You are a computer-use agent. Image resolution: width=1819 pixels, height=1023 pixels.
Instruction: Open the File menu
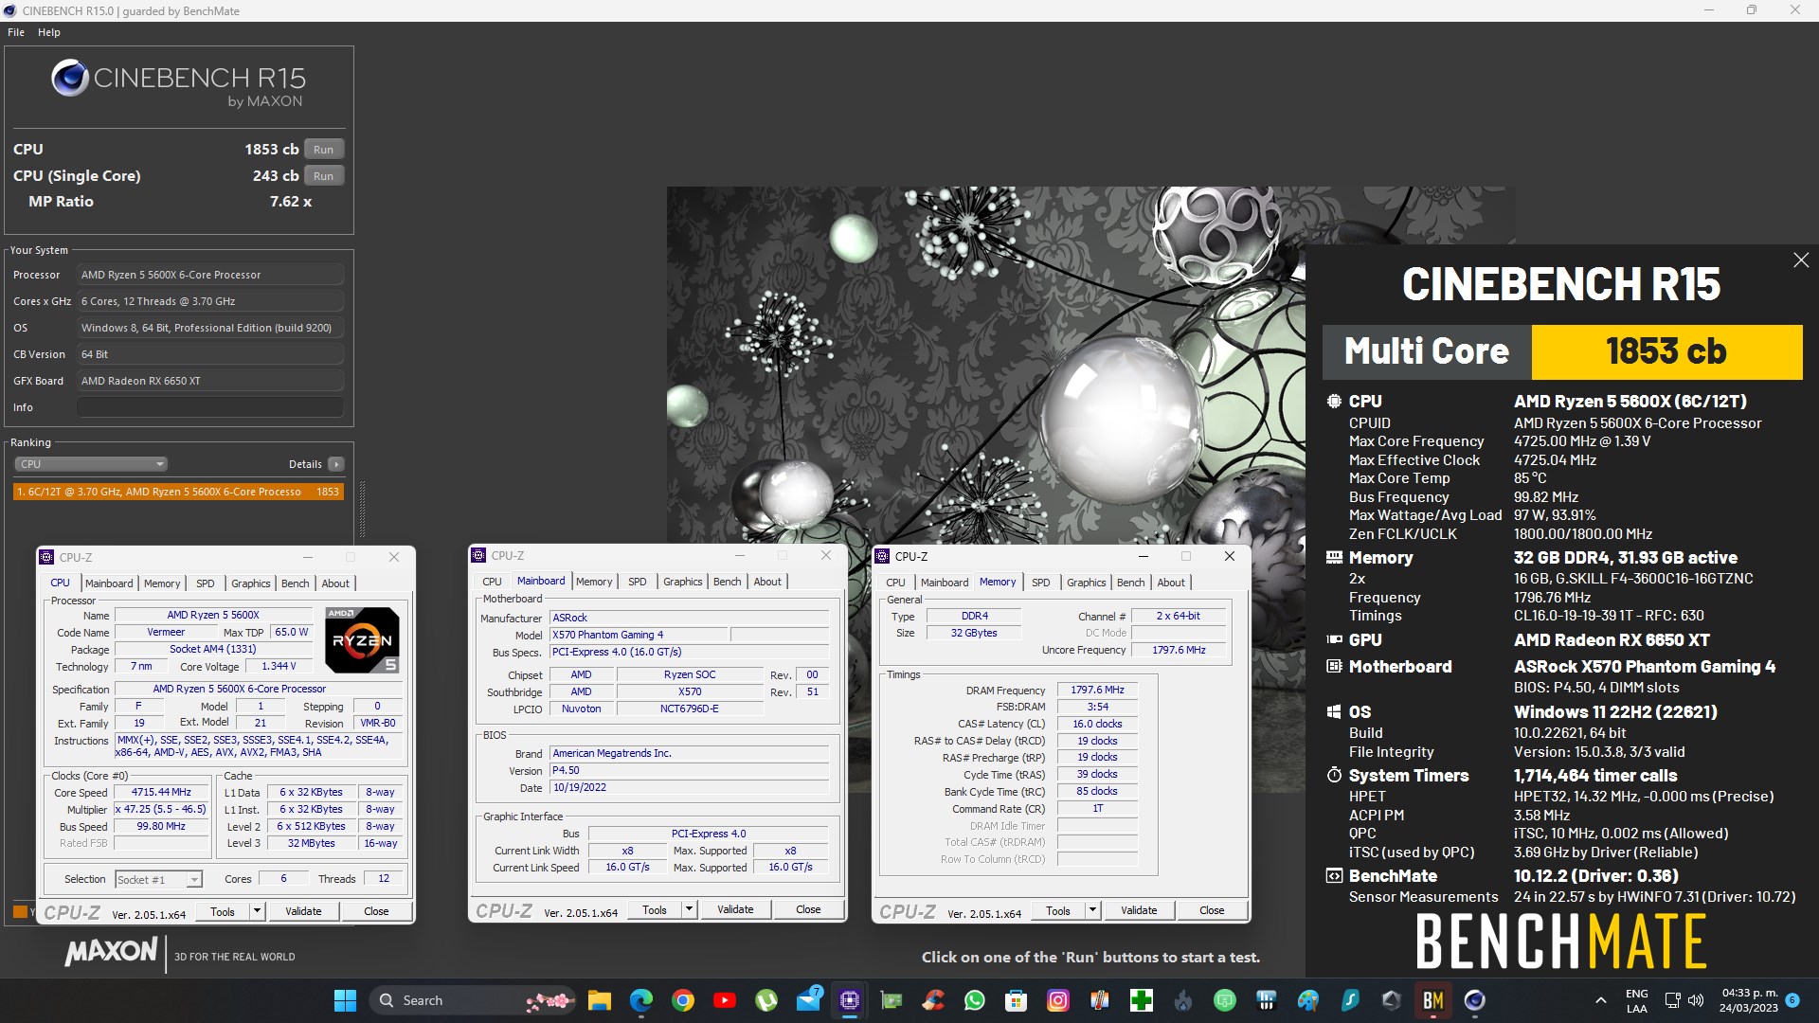click(16, 32)
